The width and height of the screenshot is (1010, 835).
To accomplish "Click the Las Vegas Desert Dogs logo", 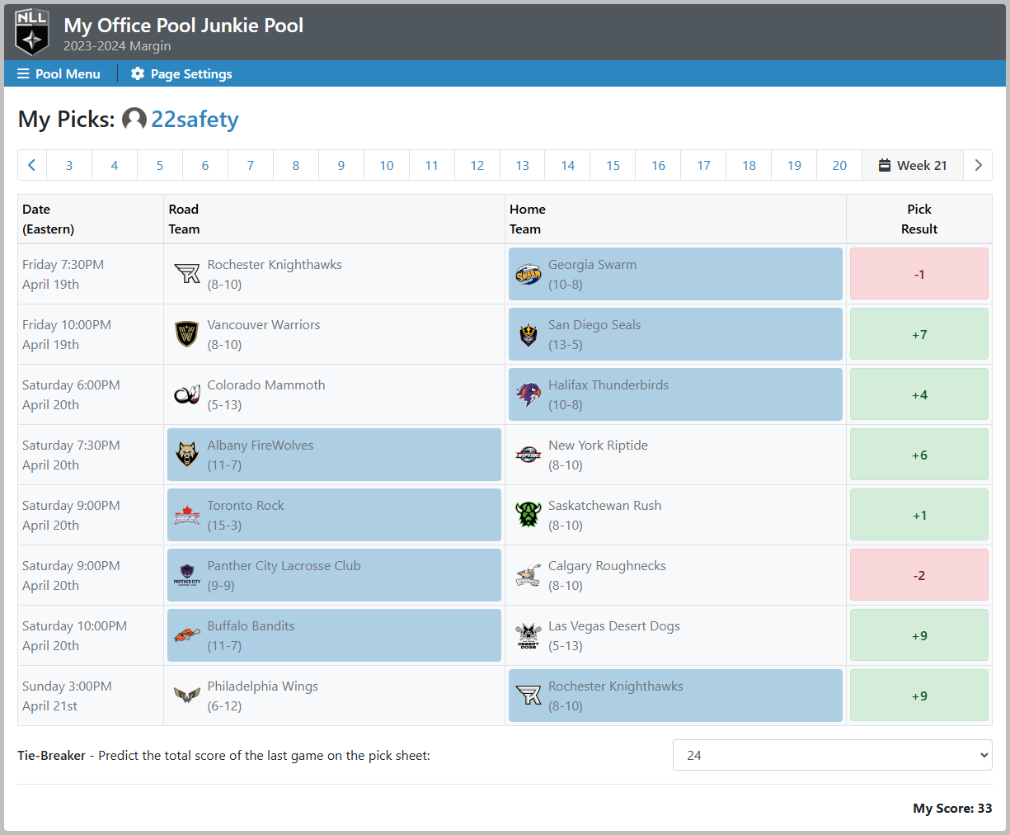I will tap(528, 635).
